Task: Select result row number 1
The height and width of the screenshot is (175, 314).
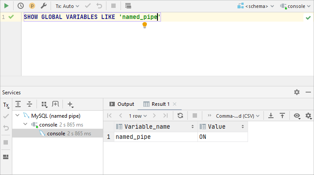Action: pyautogui.click(x=109, y=137)
